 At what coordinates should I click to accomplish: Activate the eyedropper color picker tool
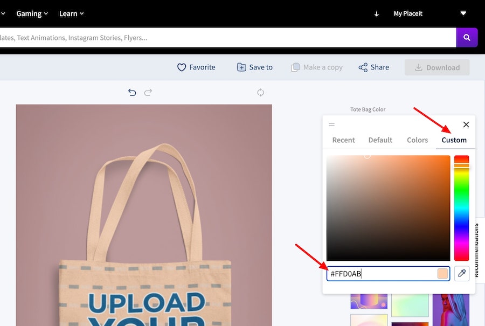coord(461,274)
